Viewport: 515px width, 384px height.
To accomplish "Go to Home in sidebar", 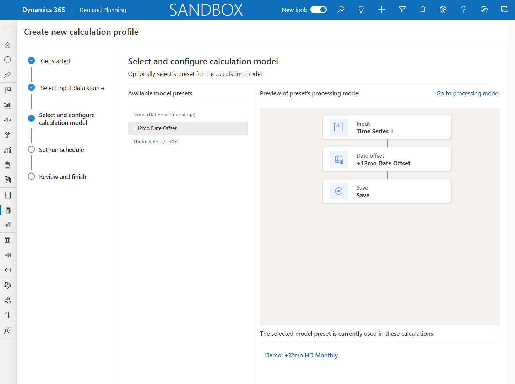I will (7, 45).
